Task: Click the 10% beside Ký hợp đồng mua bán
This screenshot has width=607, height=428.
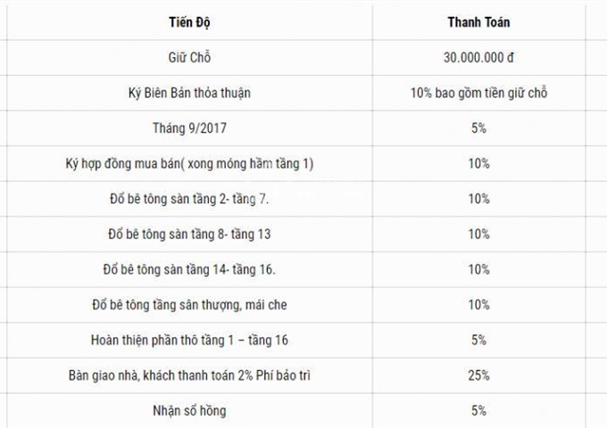Action: click(x=478, y=164)
